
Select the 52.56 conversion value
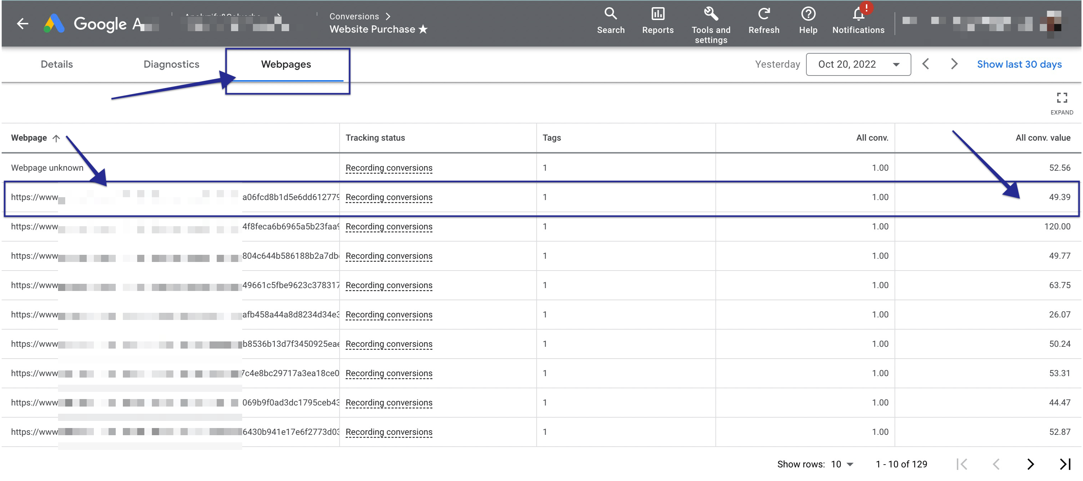pos(1059,167)
